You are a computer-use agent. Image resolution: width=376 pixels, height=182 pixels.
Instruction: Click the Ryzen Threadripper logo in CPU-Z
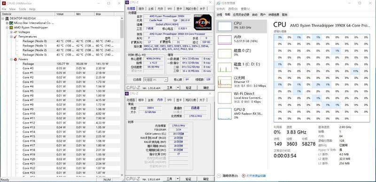pyautogui.click(x=203, y=22)
